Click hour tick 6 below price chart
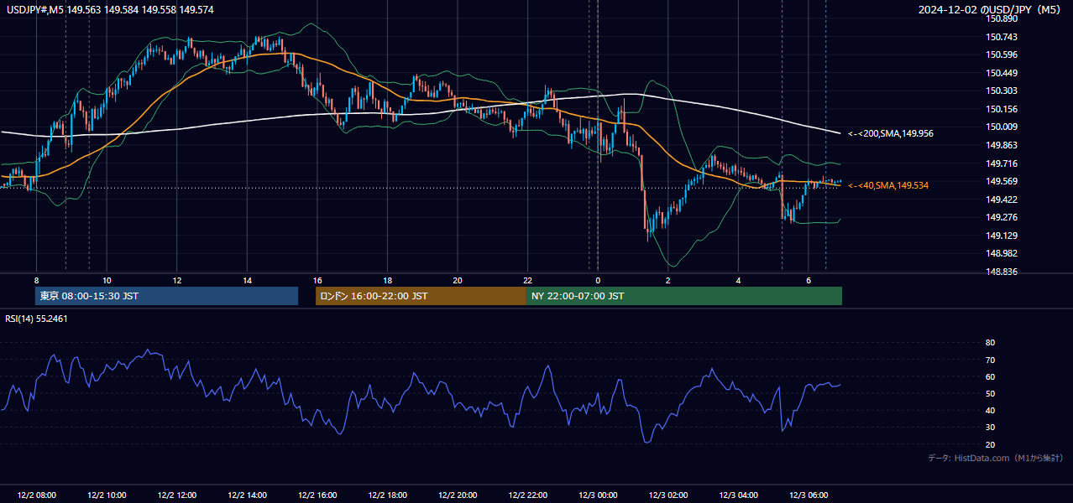This screenshot has width=1073, height=503. 809,280
